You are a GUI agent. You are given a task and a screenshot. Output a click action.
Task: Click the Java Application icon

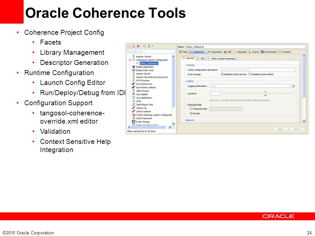point(134,98)
